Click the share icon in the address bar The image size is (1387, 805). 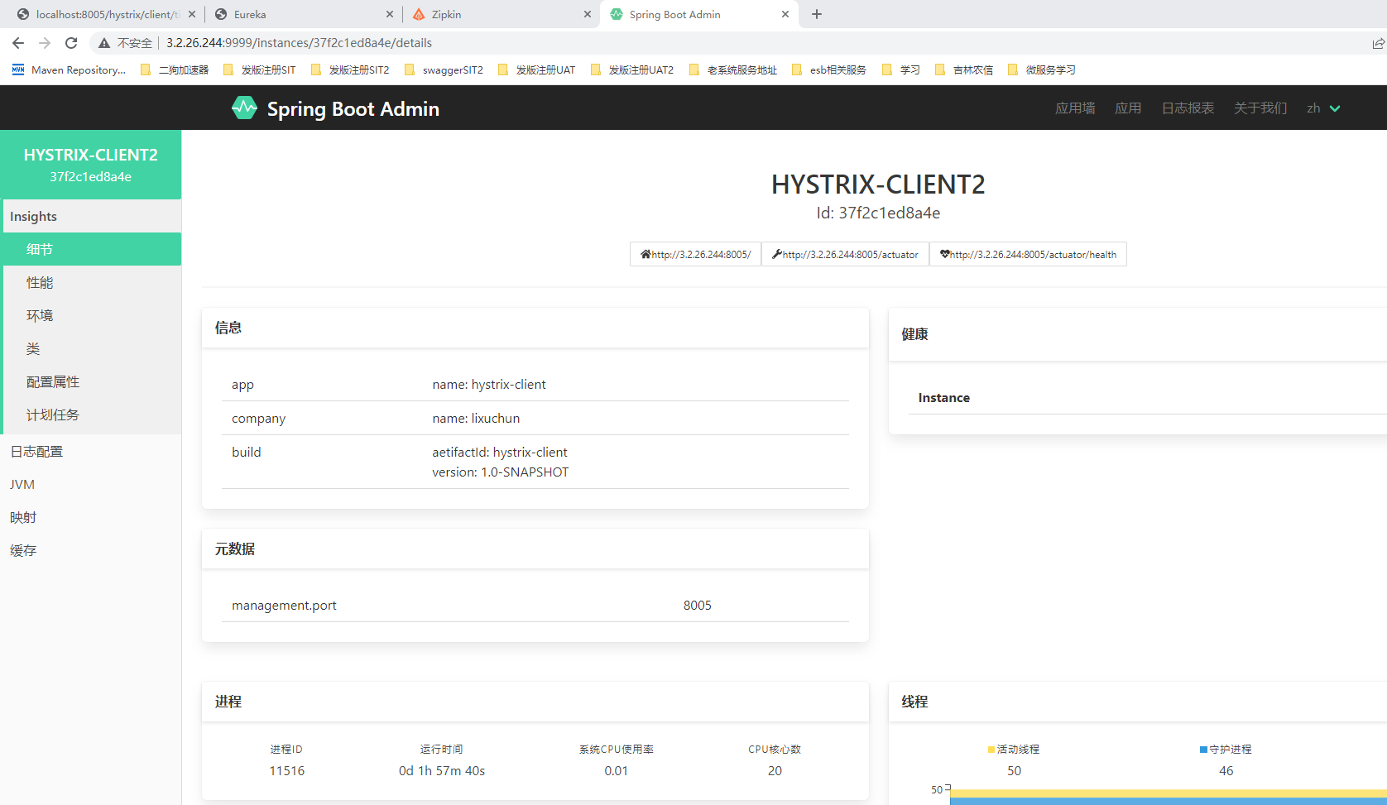point(1378,43)
